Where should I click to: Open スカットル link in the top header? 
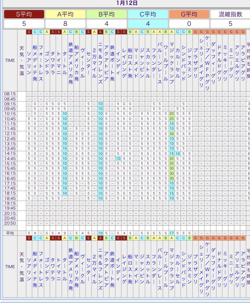coord(148,63)
